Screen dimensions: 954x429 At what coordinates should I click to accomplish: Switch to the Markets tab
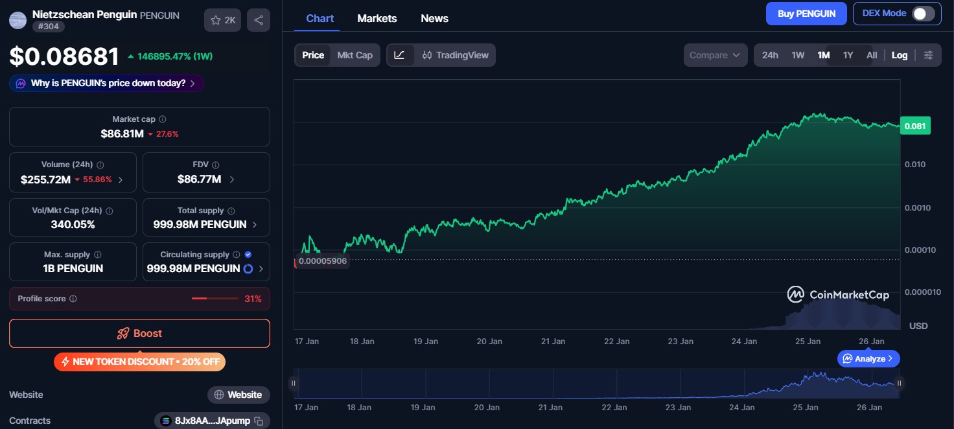(377, 18)
